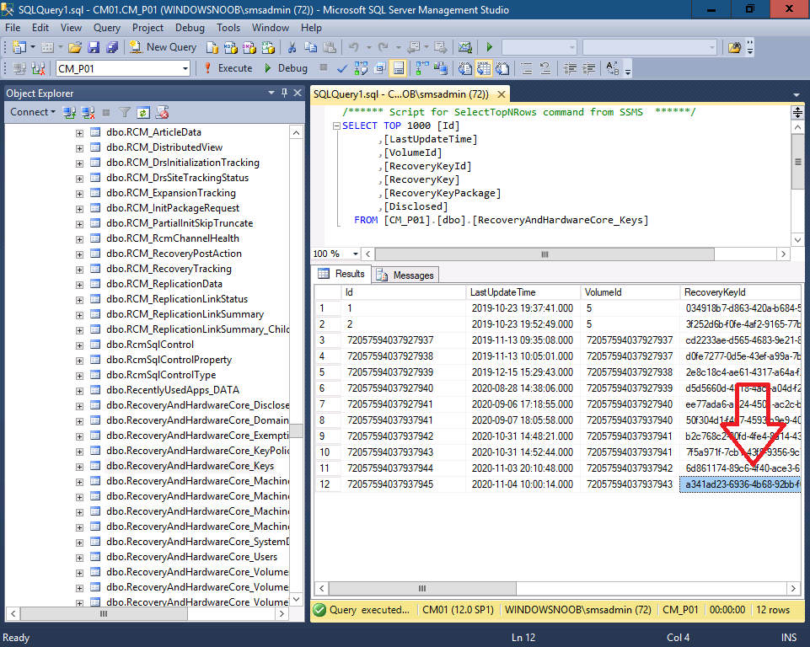Uncomment the selected lines
The image size is (810, 647).
(545, 68)
